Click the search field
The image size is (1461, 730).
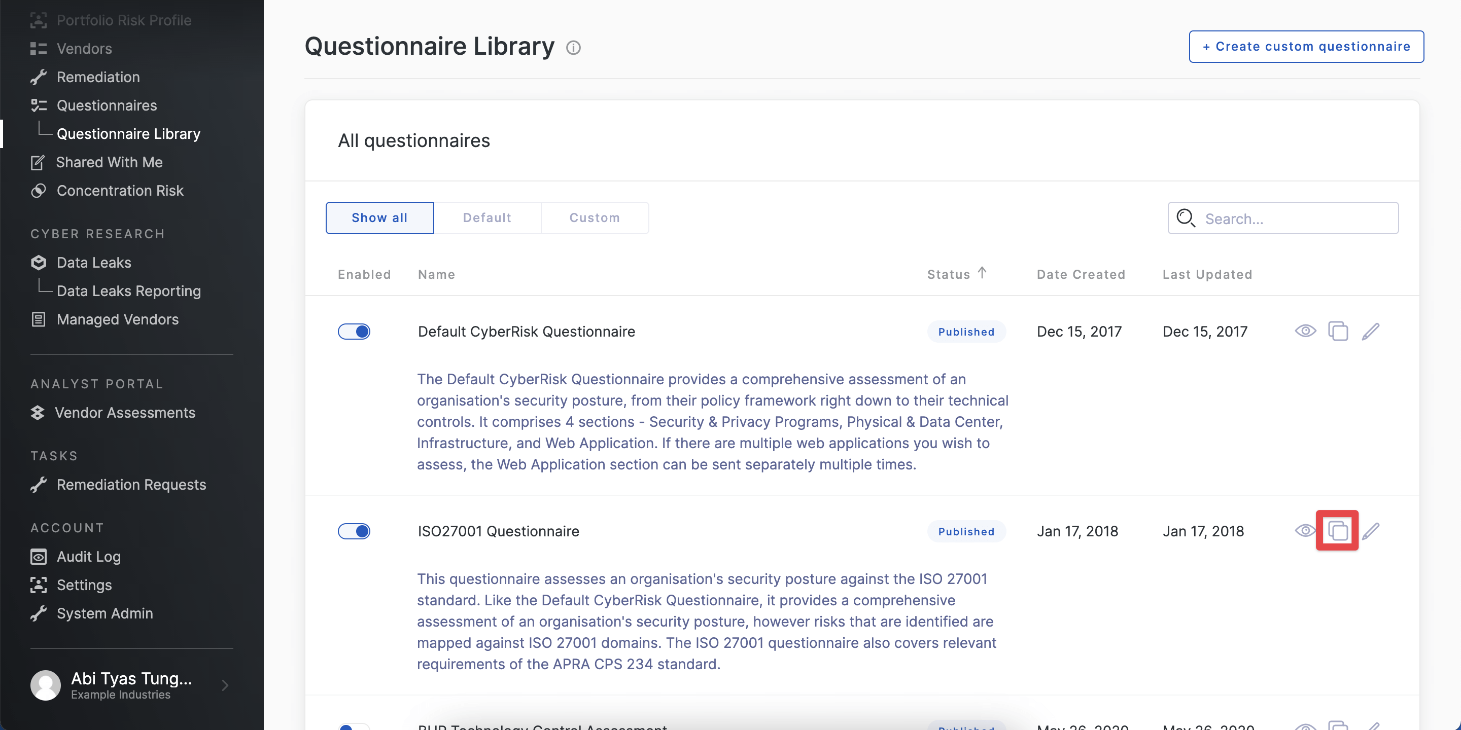pyautogui.click(x=1283, y=218)
